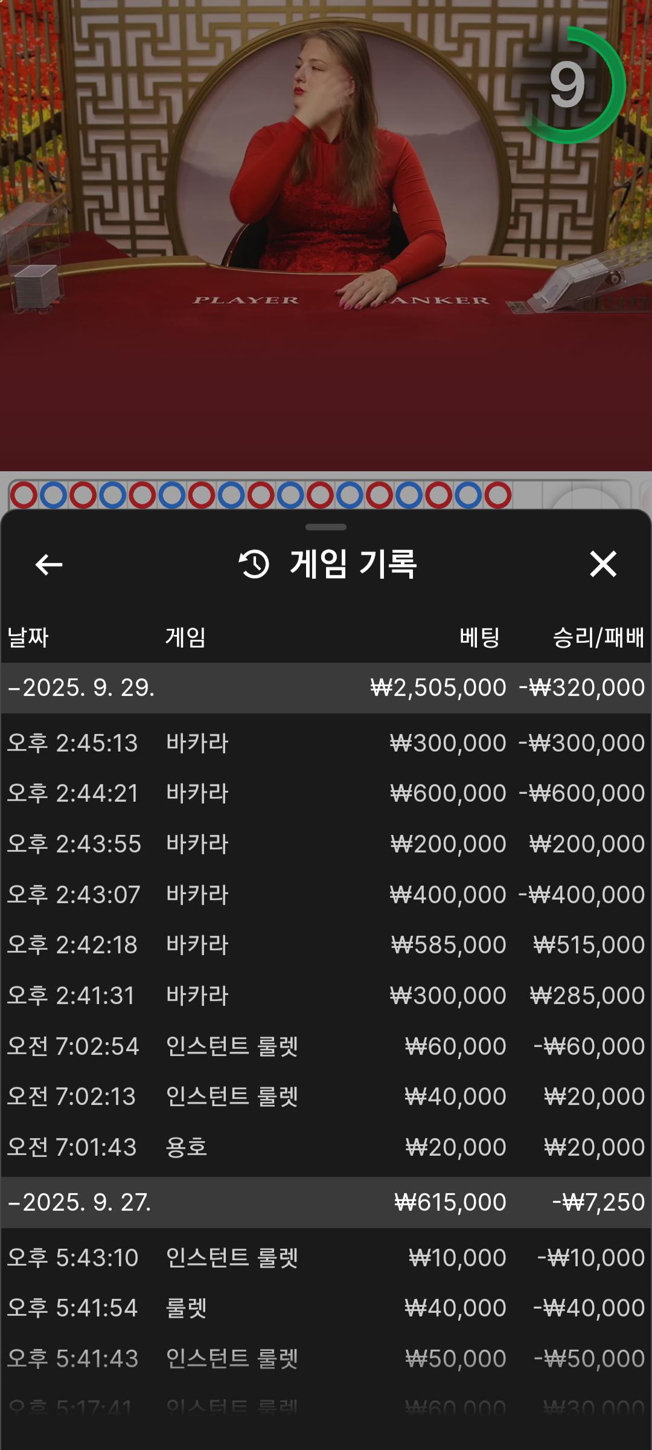Select the 오후 5:41:54 룰렛 entry
The height and width of the screenshot is (1450, 652).
point(326,1308)
